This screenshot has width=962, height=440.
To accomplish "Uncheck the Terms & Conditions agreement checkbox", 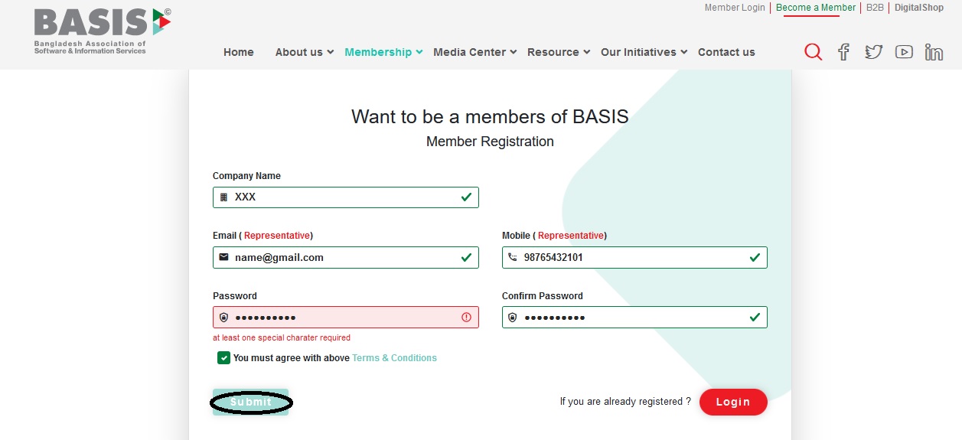I will pyautogui.click(x=223, y=357).
